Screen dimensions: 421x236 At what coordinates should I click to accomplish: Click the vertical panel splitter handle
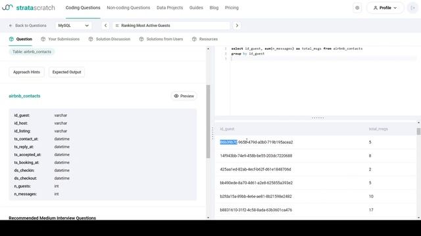click(212, 133)
